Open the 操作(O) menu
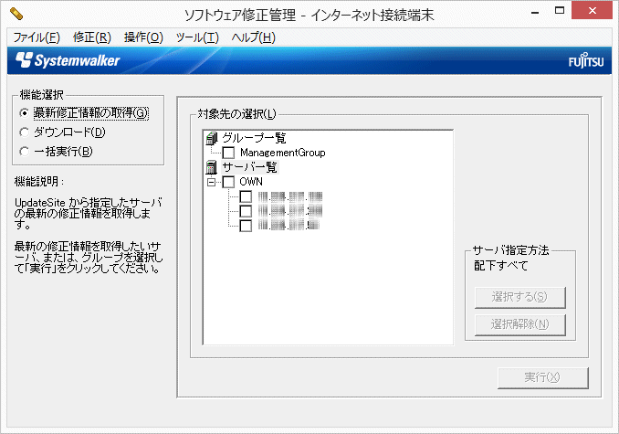The image size is (619, 434). (x=143, y=37)
